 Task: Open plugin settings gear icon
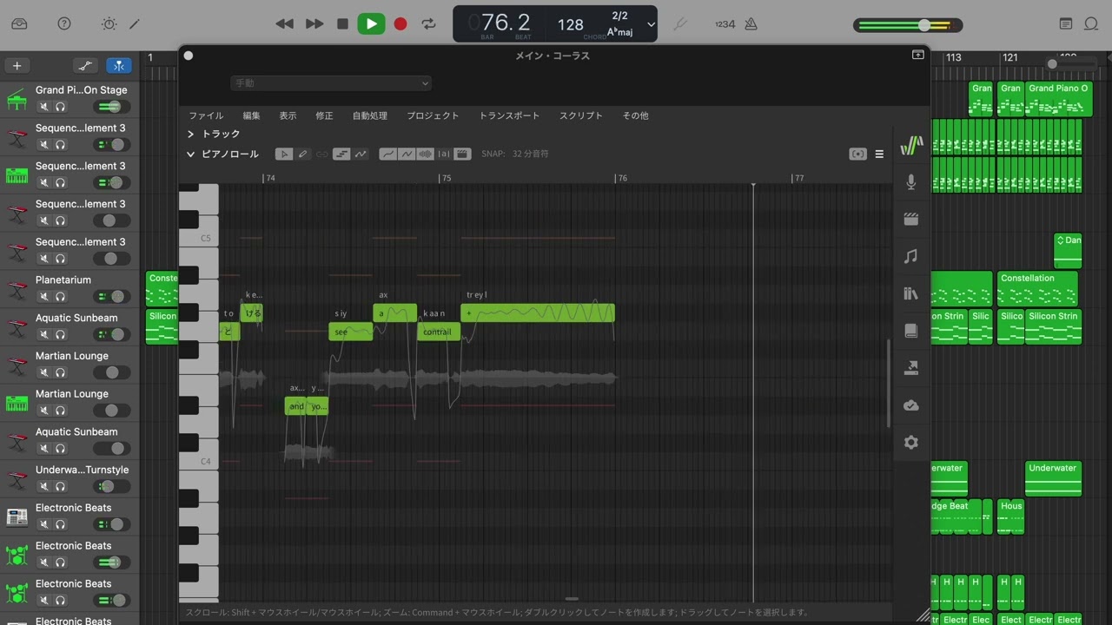tap(910, 443)
